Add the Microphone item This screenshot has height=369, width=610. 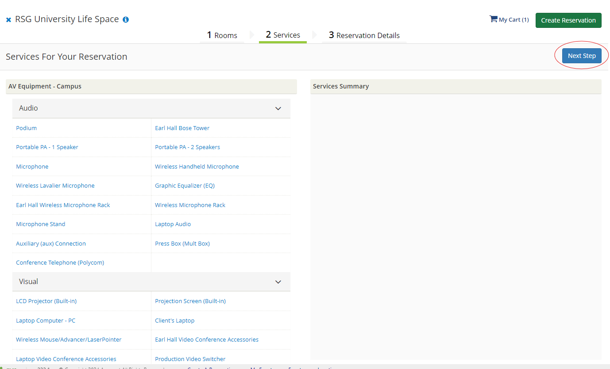pos(32,166)
